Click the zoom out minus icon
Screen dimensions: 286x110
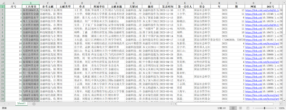pos(253,108)
